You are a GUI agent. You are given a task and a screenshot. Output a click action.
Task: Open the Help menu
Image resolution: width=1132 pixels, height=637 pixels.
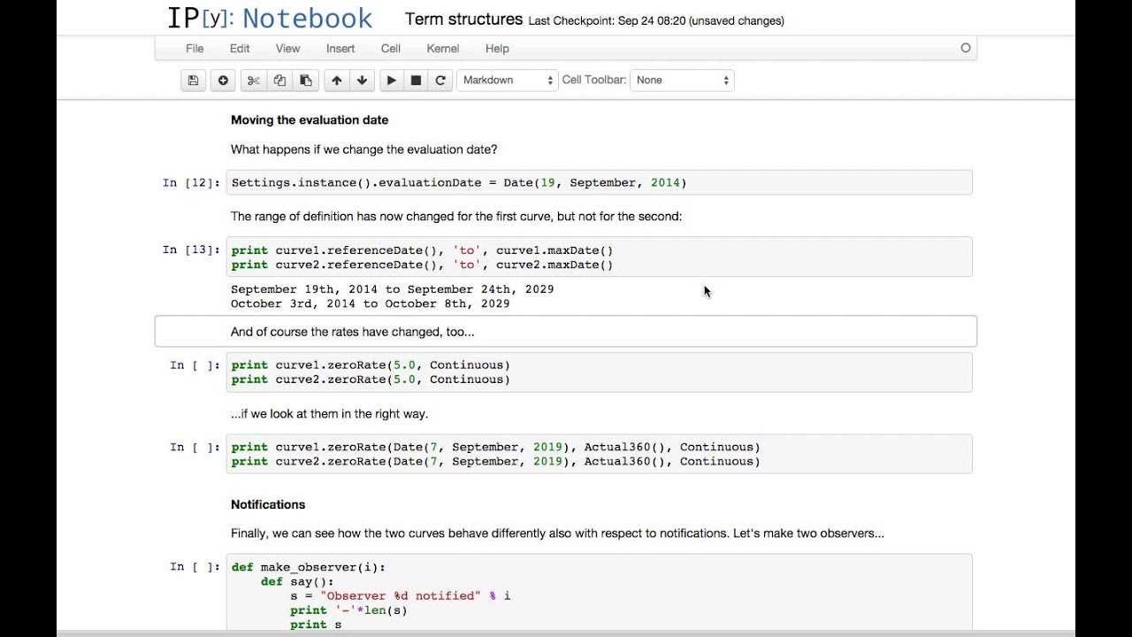[497, 49]
